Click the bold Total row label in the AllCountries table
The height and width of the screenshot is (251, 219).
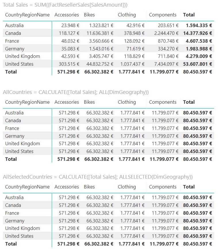point(11,159)
